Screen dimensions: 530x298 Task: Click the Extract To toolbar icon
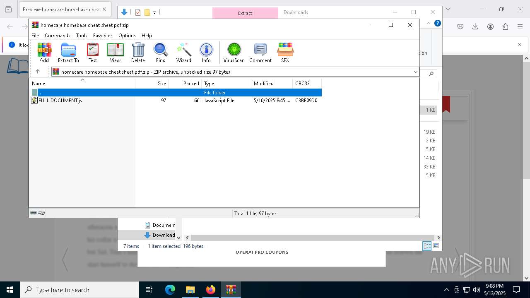tap(68, 53)
